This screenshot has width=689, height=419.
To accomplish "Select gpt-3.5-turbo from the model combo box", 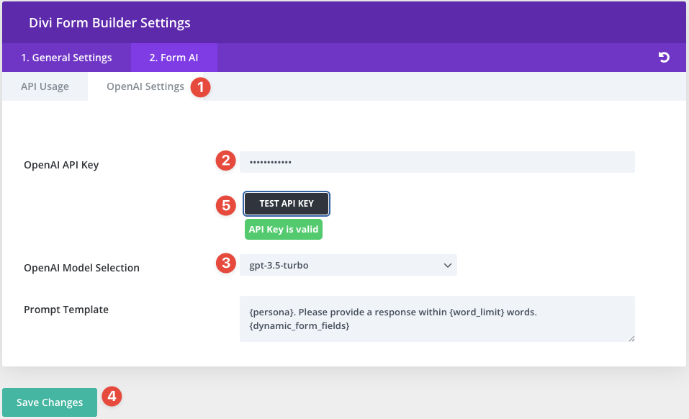I will [x=349, y=264].
